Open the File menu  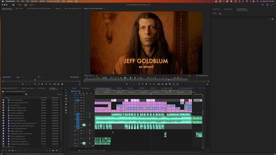(x=18, y=1)
